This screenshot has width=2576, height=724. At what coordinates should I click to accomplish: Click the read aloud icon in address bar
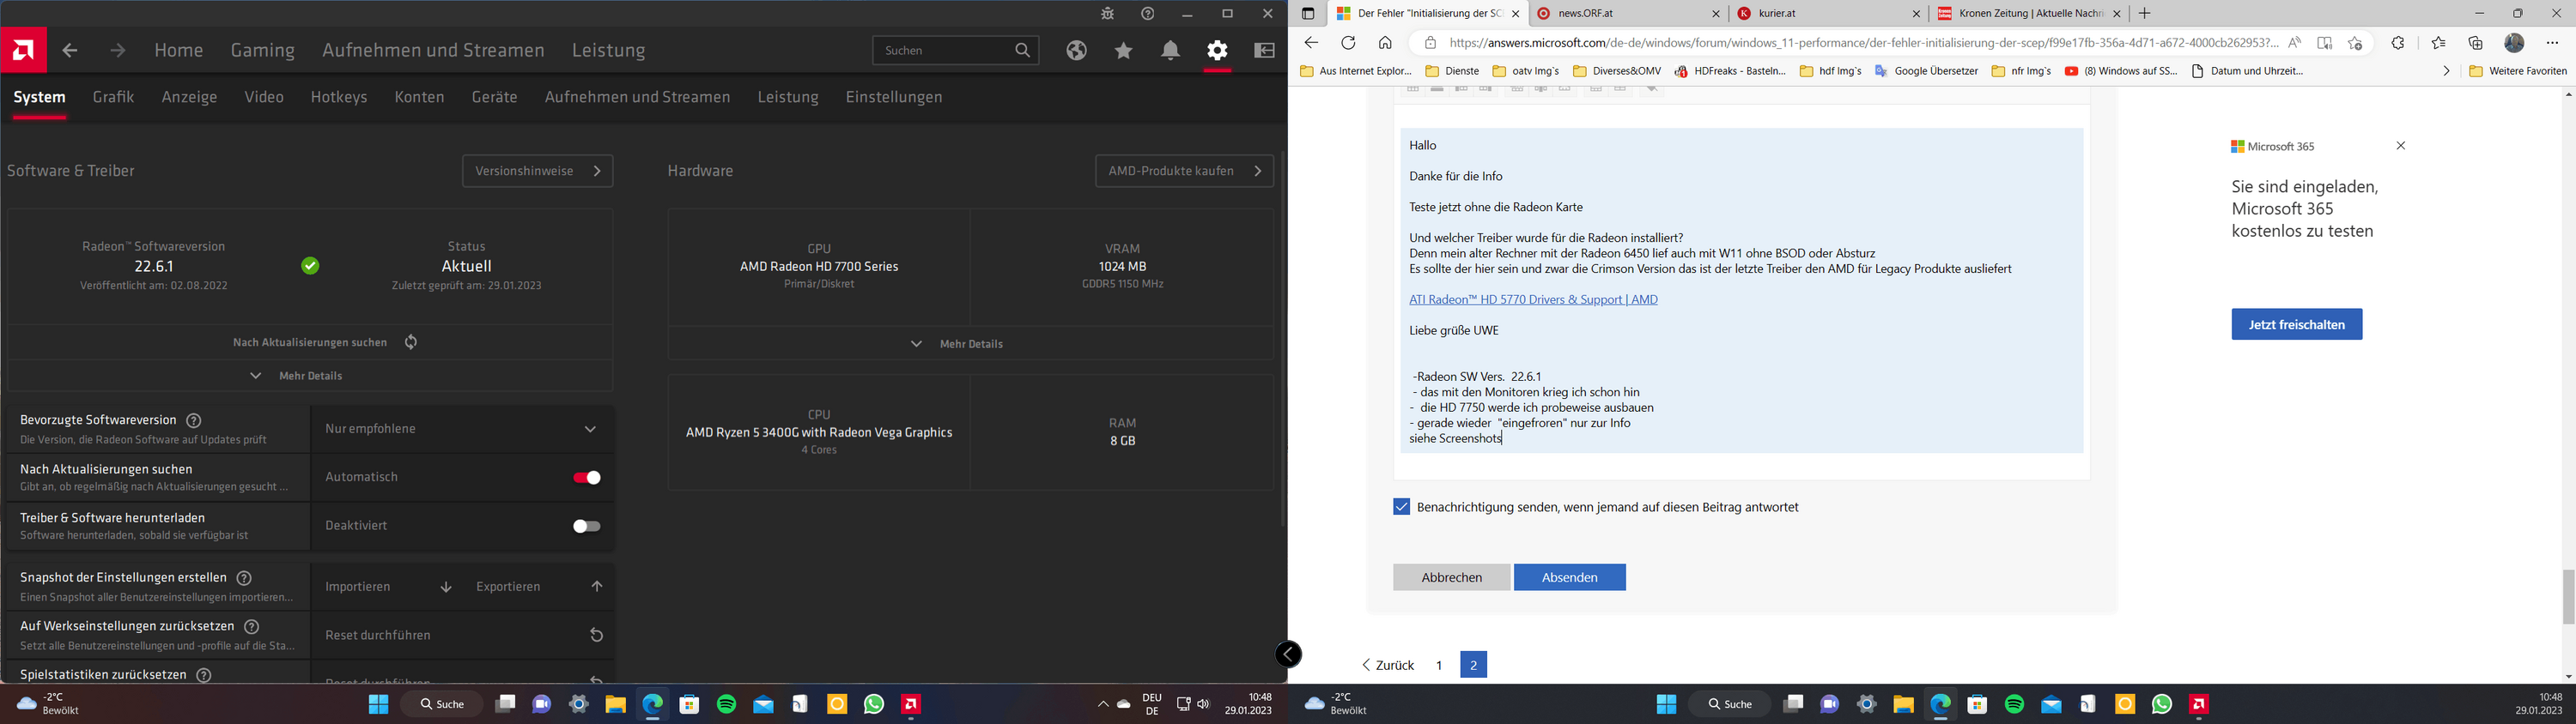click(x=2295, y=43)
